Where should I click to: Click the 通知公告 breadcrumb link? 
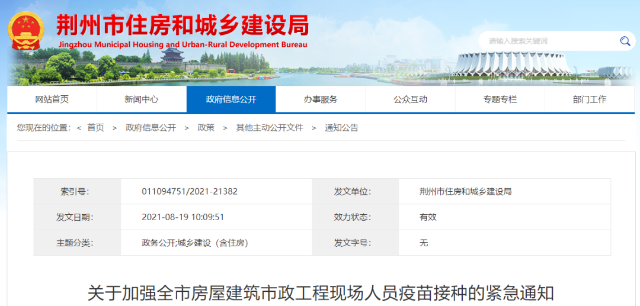pyautogui.click(x=341, y=128)
